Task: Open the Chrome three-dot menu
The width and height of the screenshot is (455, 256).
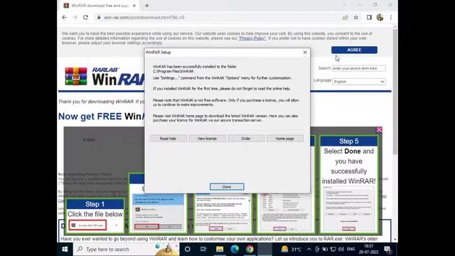Action: coord(391,17)
